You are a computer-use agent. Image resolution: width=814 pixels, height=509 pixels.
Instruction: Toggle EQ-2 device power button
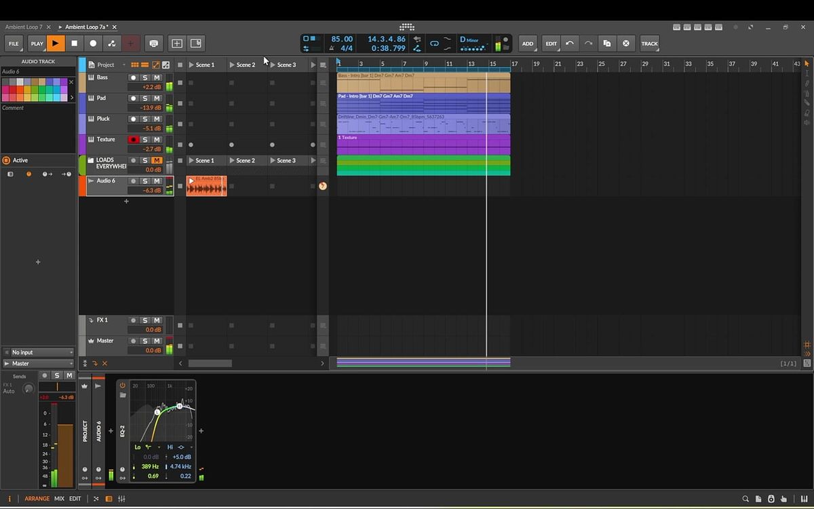[123, 385]
